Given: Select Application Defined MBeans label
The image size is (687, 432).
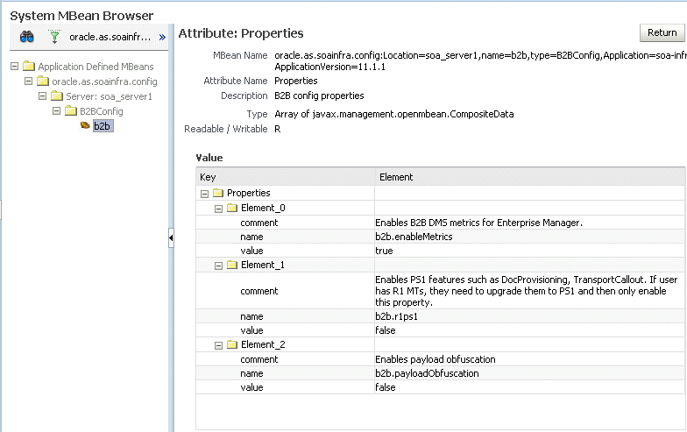Looking at the screenshot, I should click(96, 67).
